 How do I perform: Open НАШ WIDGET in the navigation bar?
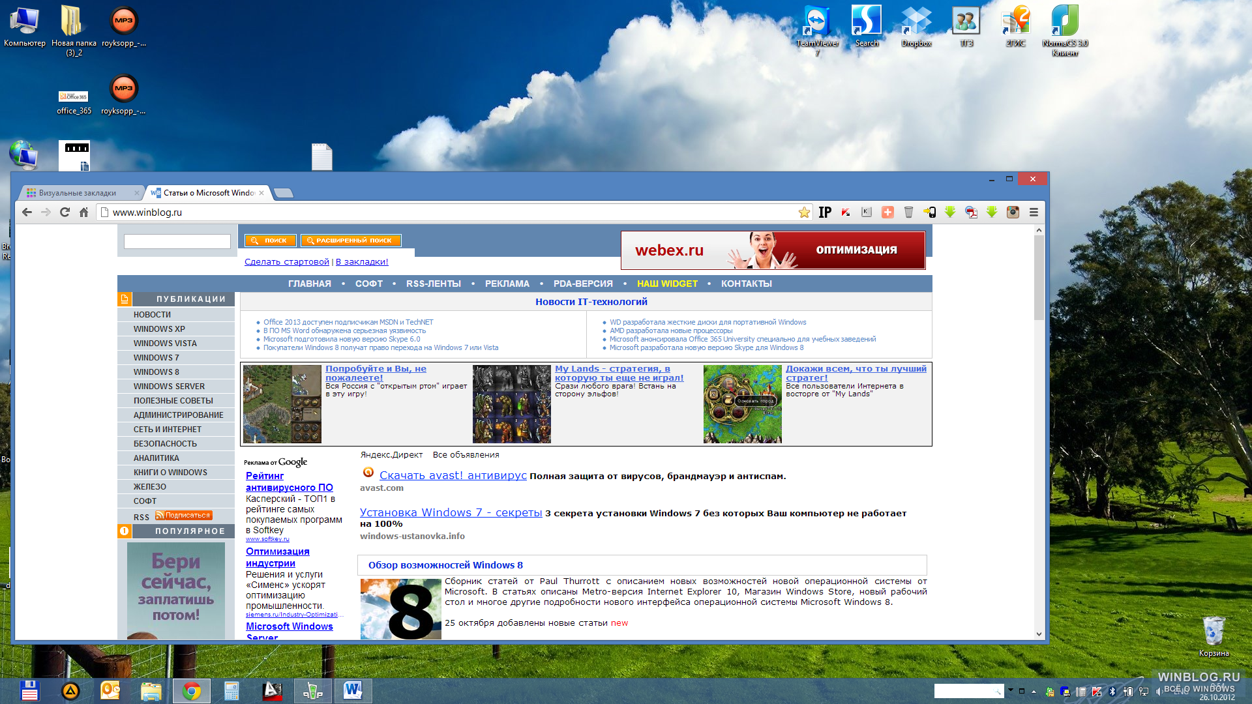[x=667, y=284]
